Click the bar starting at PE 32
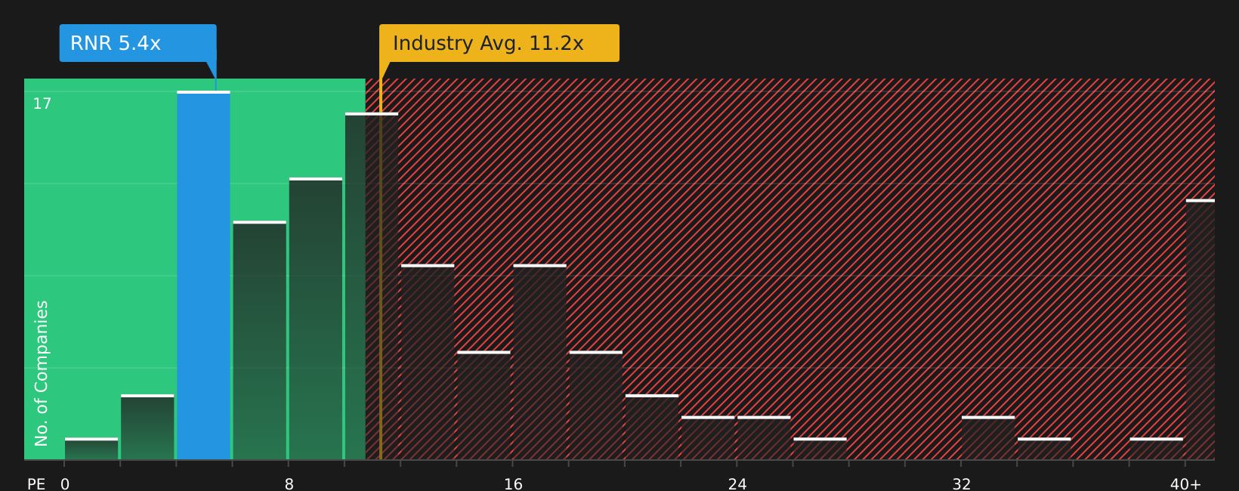Viewport: 1239px width, 491px height. point(988,437)
